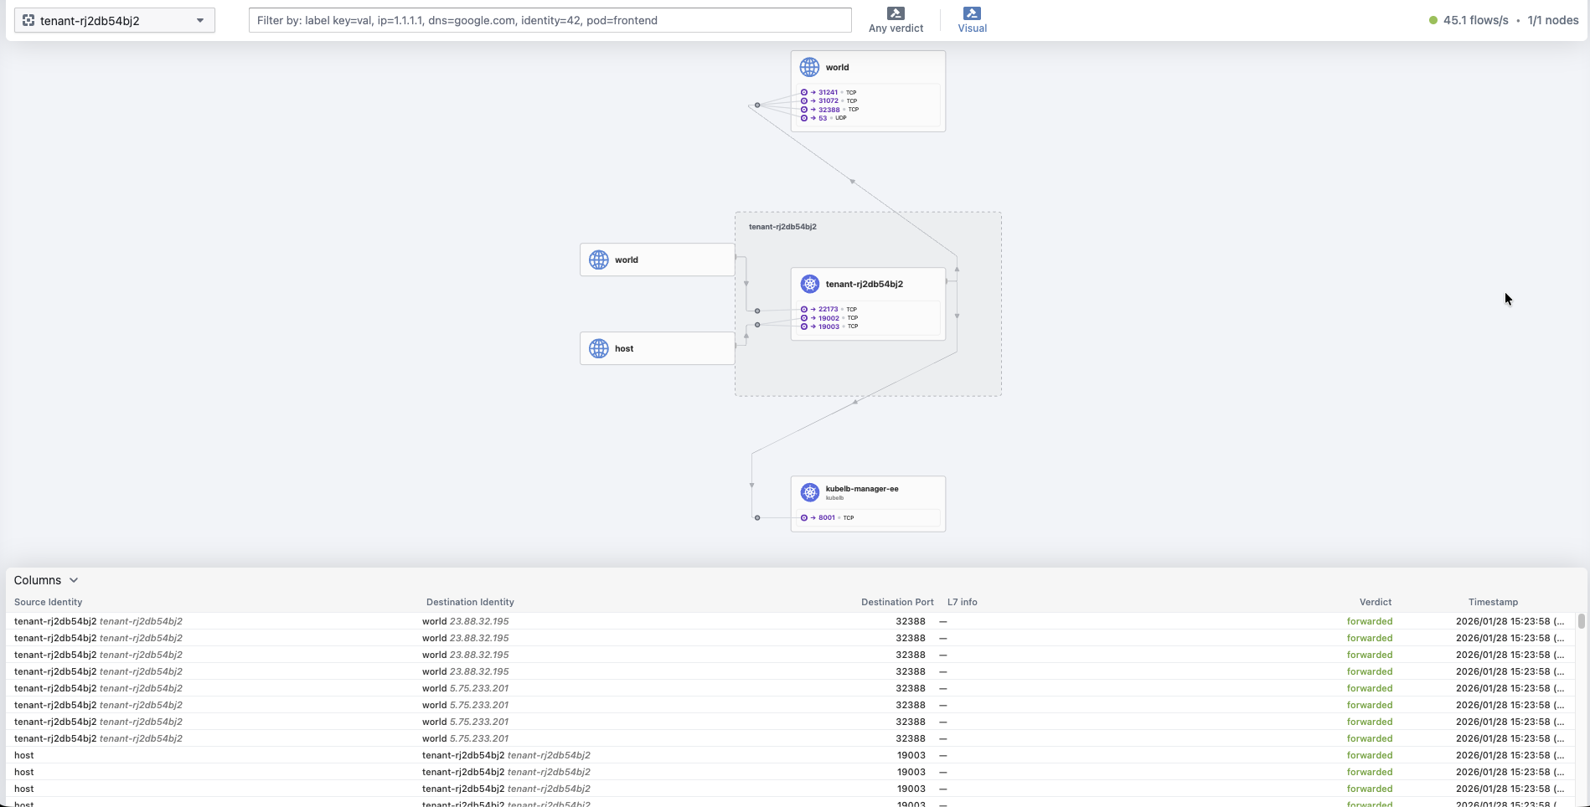Screen dimensions: 1590x807
Task: Click the Hubble logo inside the namespace selector
Action: coord(28,20)
